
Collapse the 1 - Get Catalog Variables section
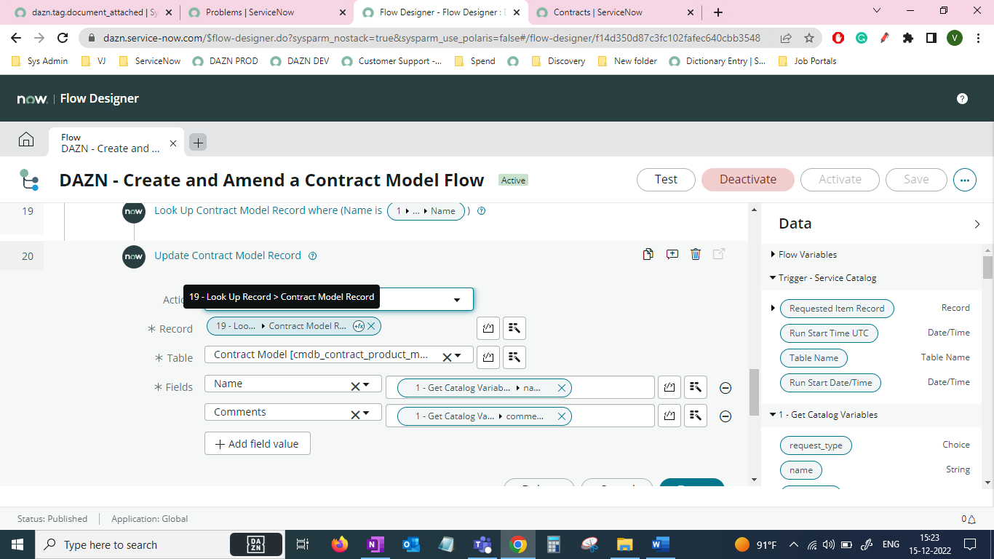point(773,415)
